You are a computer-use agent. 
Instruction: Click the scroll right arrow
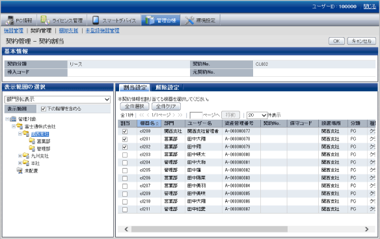(x=367, y=229)
